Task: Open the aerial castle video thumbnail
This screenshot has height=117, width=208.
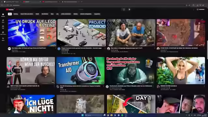Action: 80,104
